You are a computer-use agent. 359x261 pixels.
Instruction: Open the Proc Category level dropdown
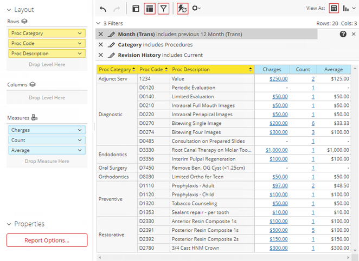[x=80, y=34]
